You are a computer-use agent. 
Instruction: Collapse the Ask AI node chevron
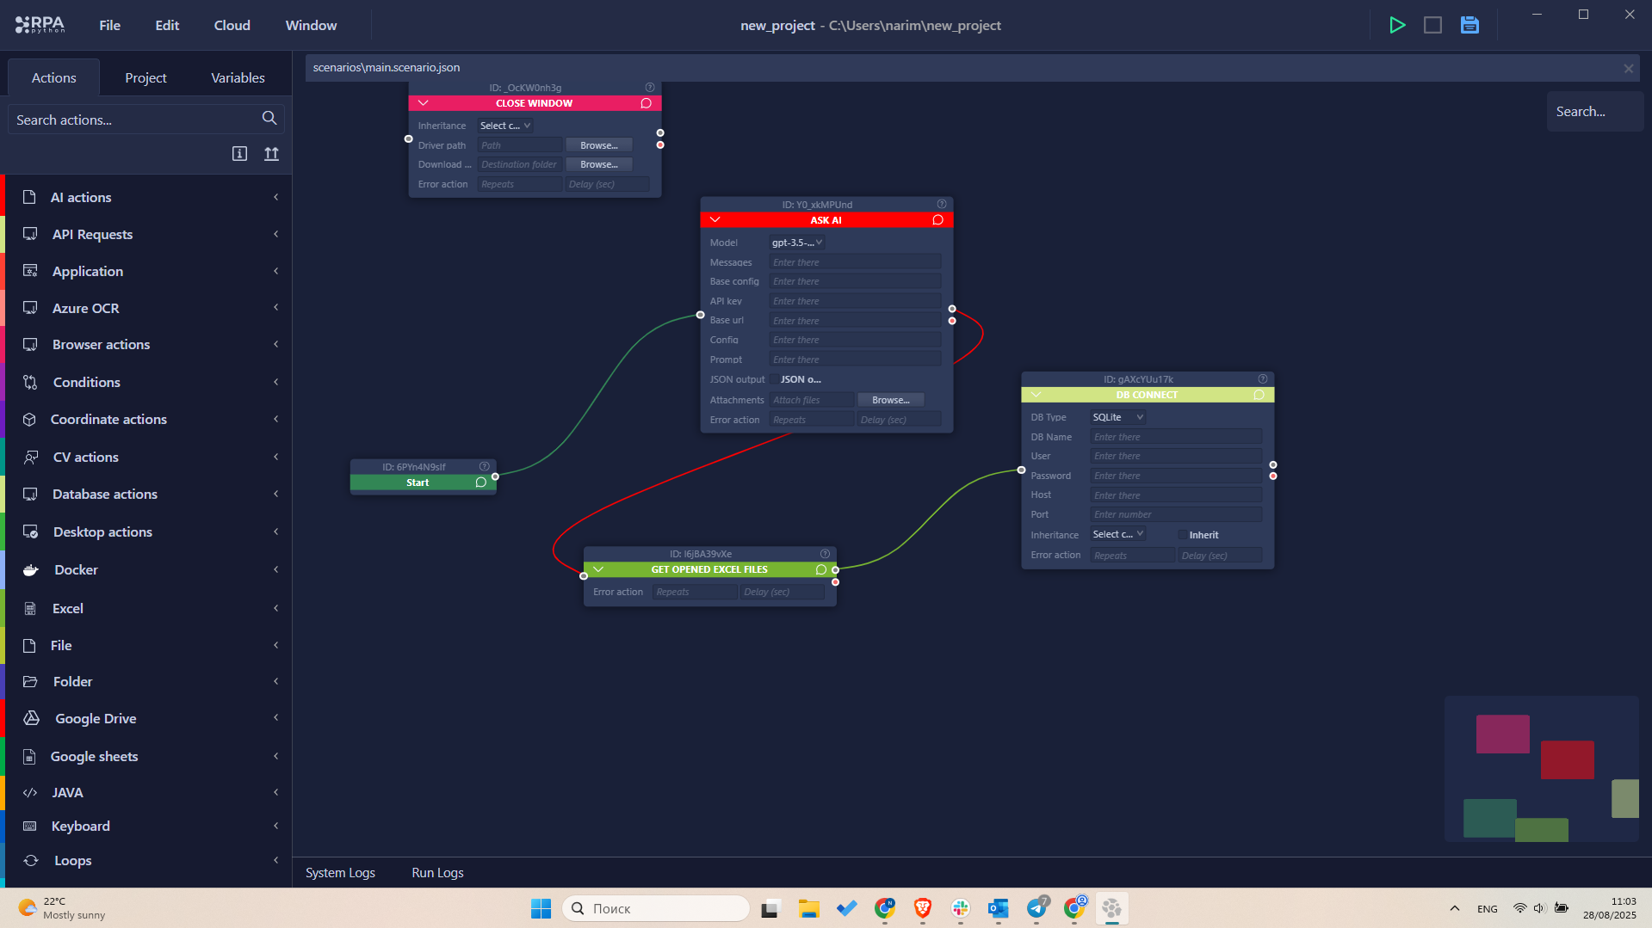[715, 220]
